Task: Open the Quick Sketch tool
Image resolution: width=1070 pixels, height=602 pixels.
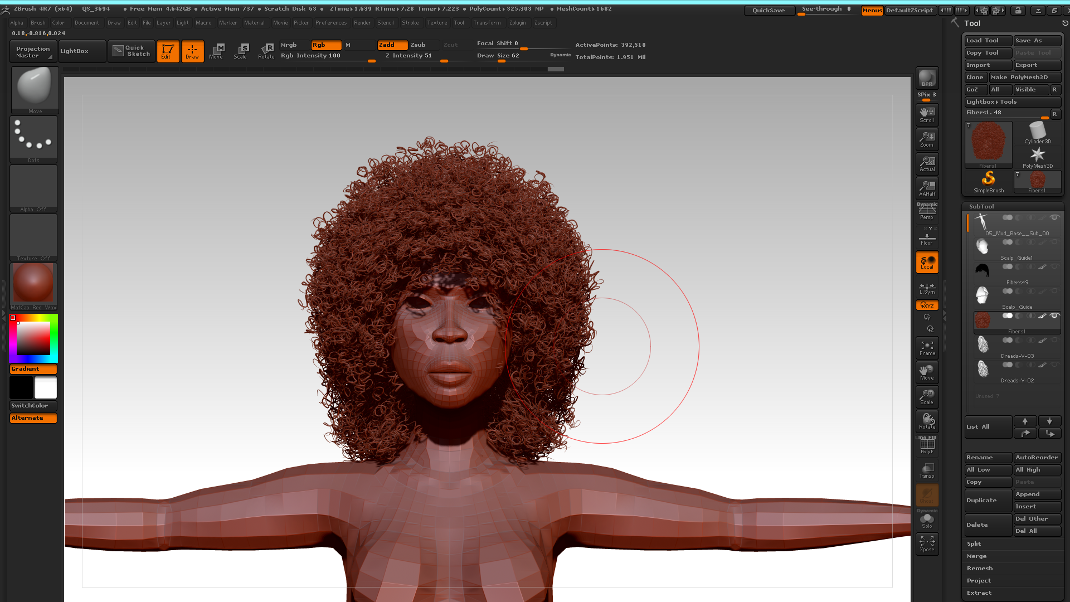Action: [x=132, y=51]
